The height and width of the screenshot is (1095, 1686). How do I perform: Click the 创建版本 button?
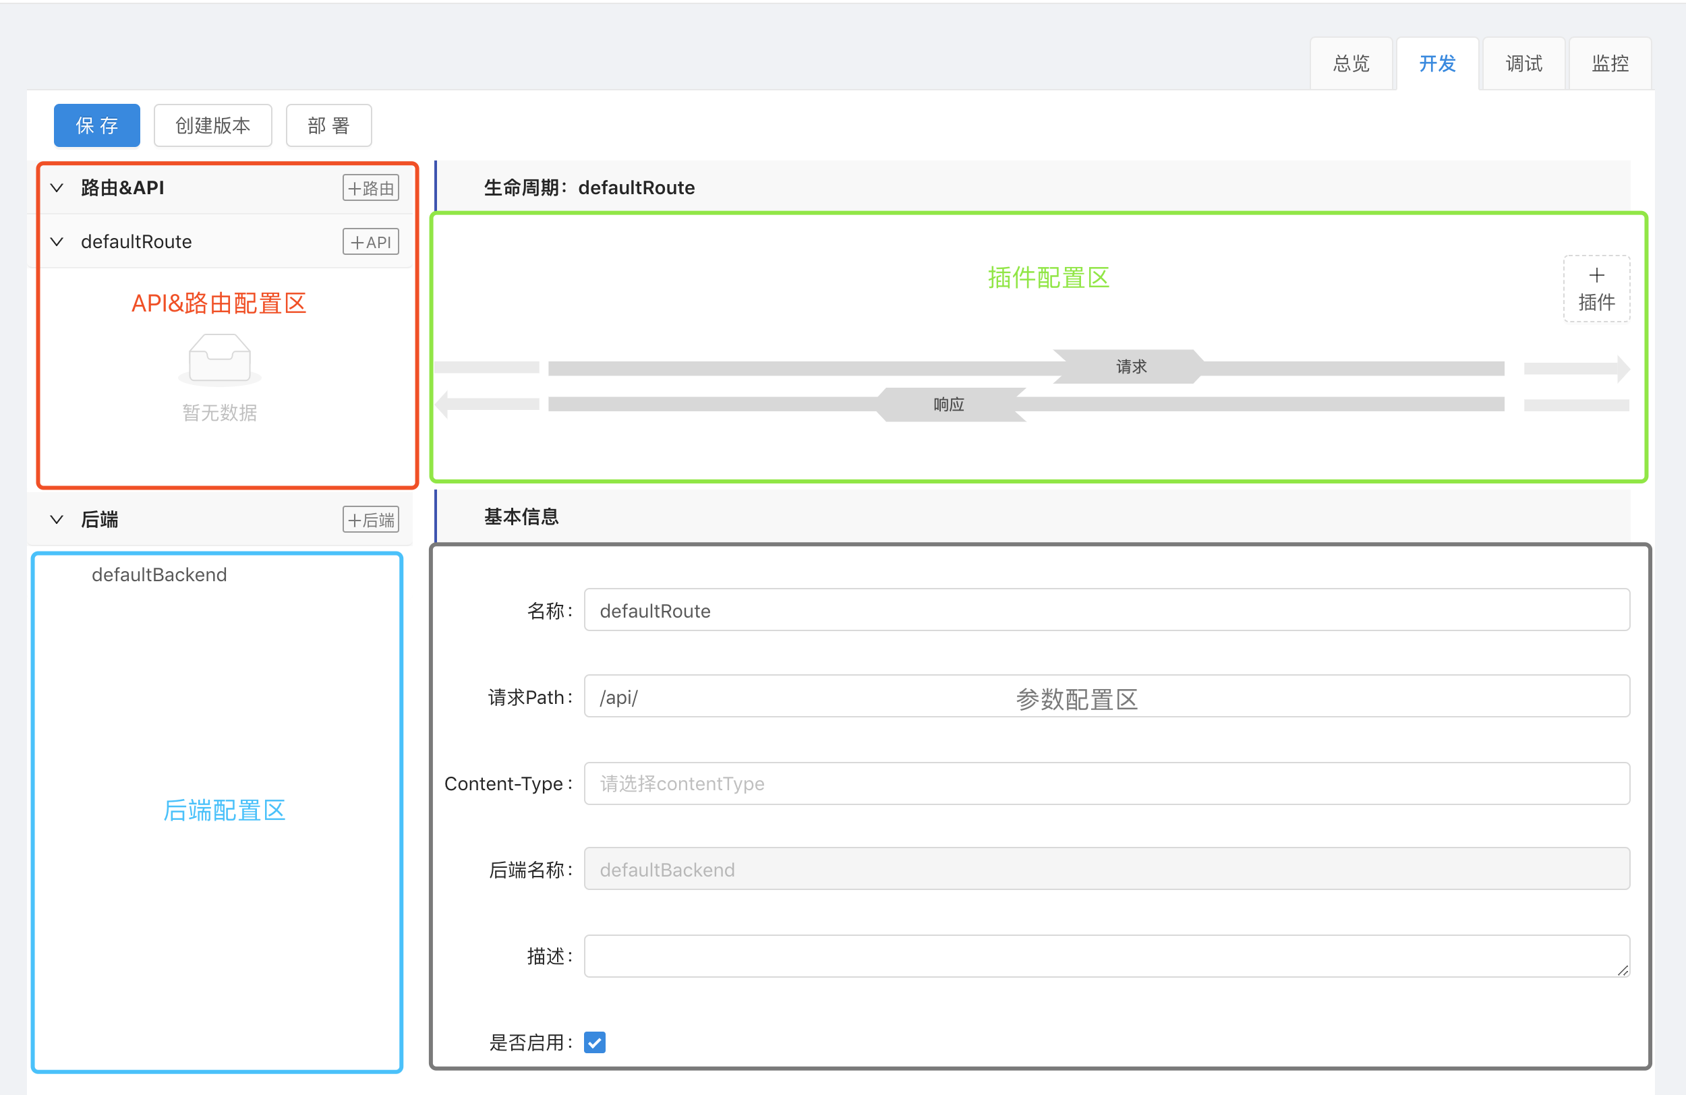click(x=212, y=125)
